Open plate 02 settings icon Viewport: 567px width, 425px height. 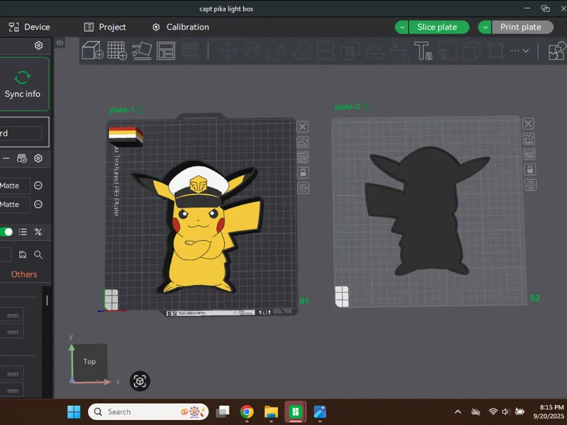pos(530,185)
